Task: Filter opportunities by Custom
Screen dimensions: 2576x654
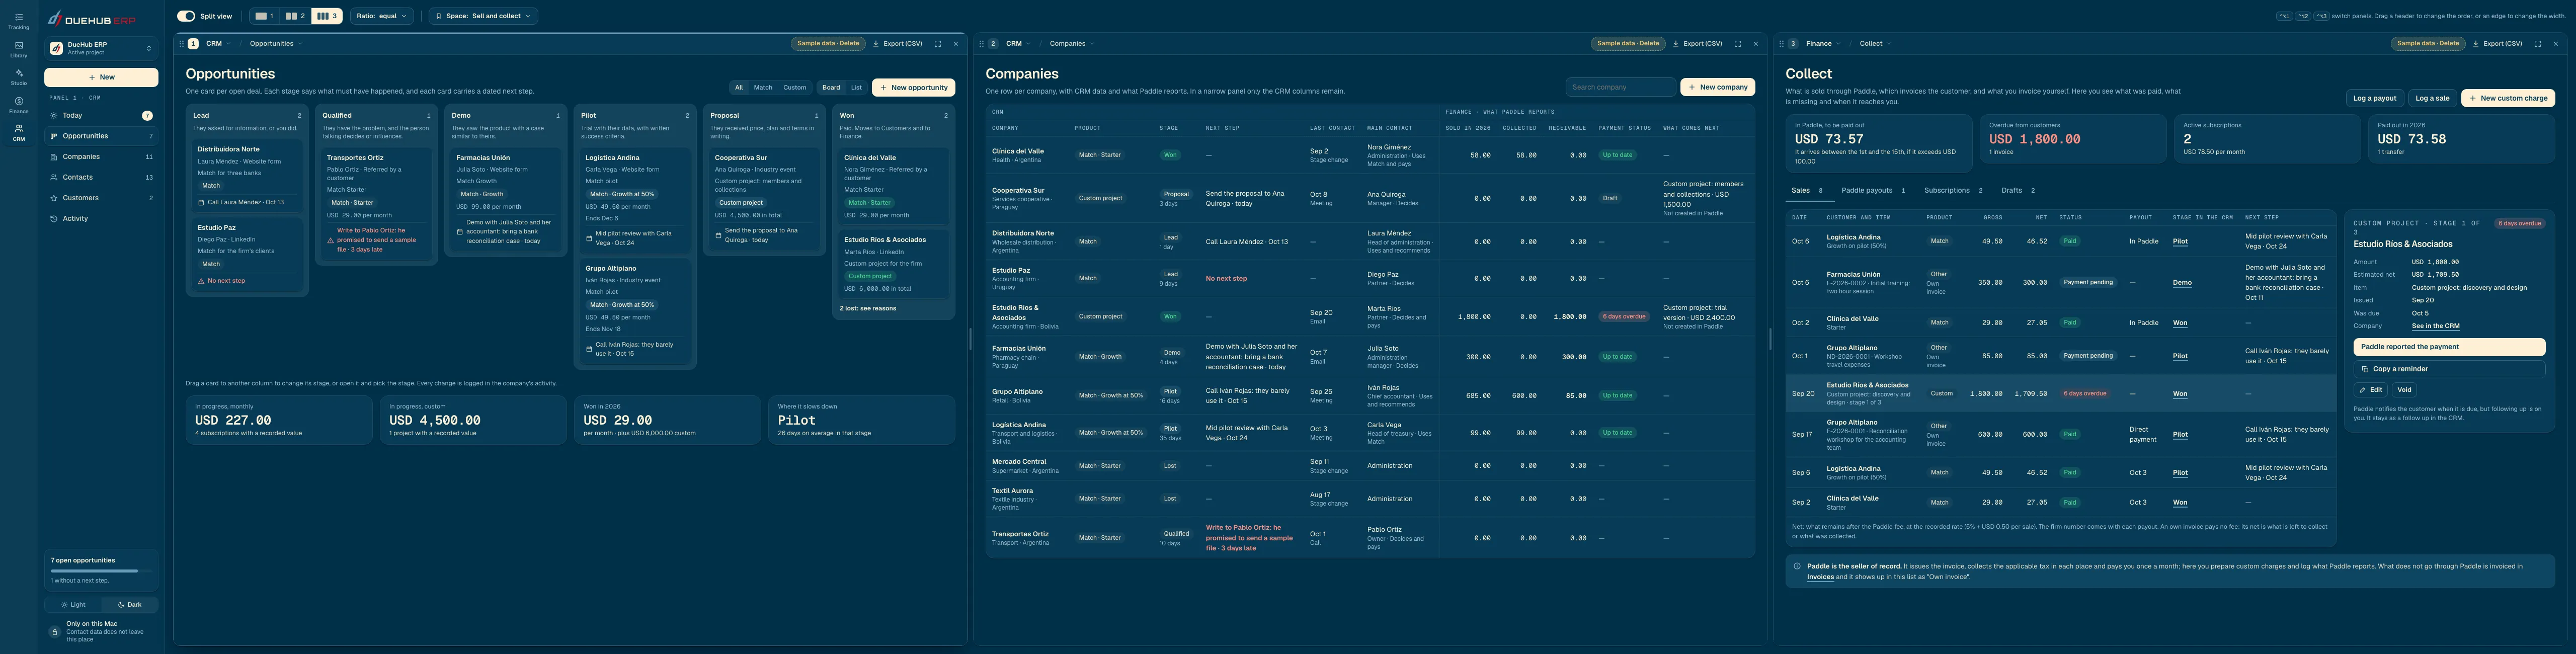Action: pos(794,87)
